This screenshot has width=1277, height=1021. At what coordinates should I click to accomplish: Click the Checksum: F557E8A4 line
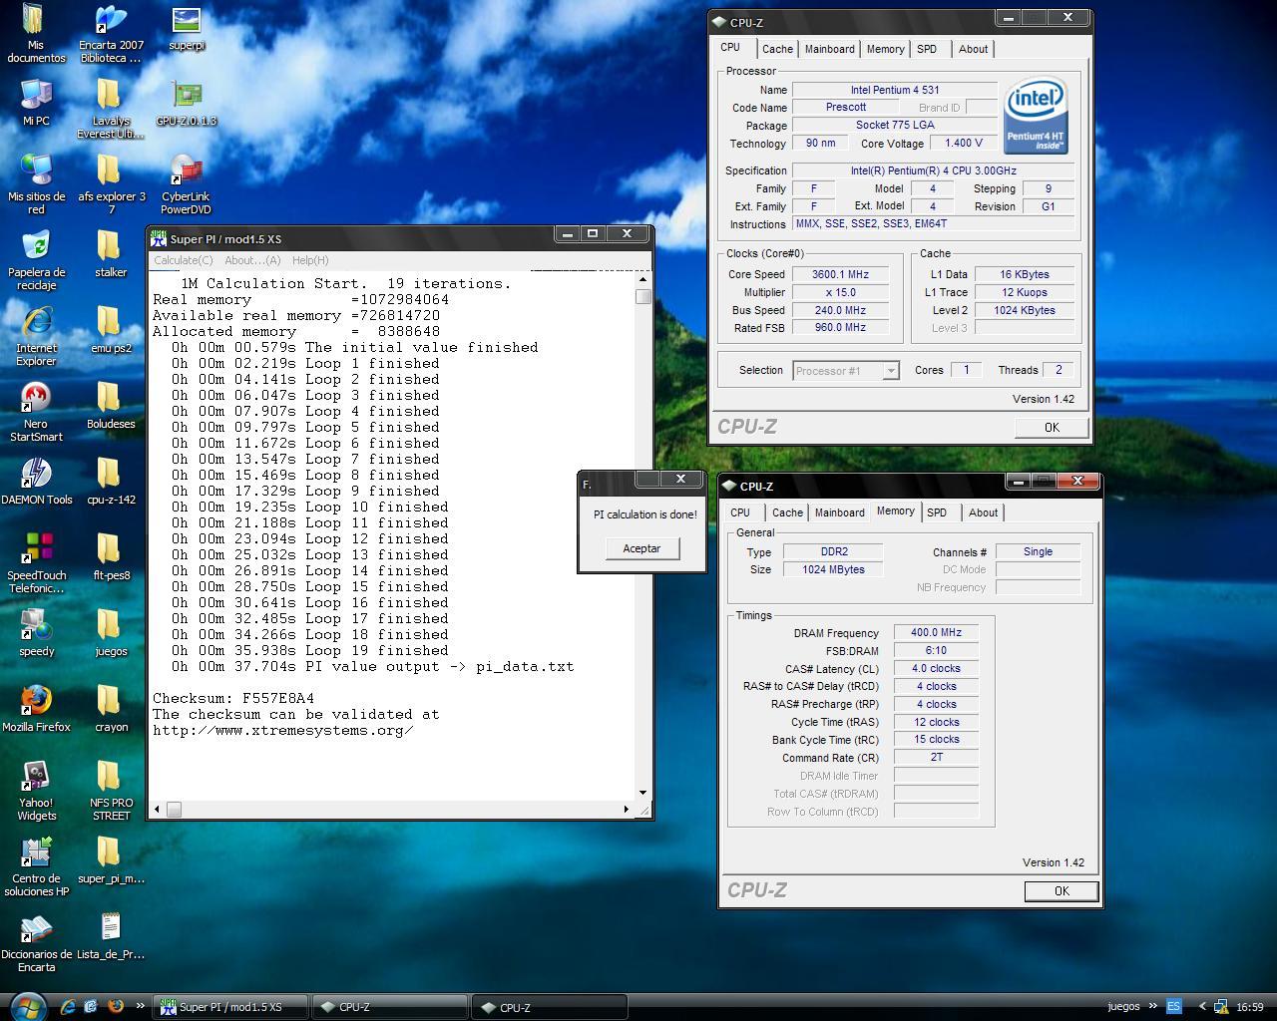point(233,698)
